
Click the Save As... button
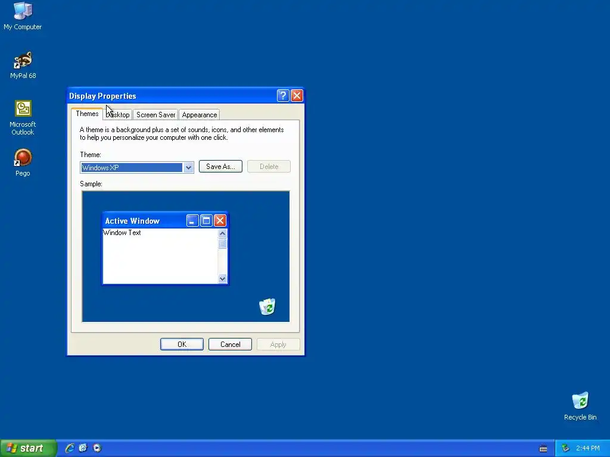click(220, 167)
